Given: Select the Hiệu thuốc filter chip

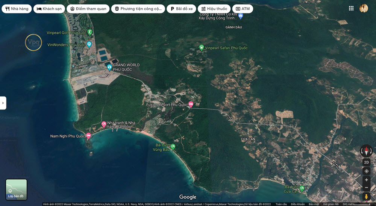Looking at the screenshot, I should [x=214, y=9].
